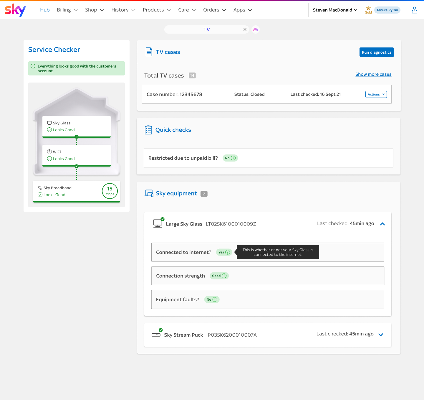Click info icon on Connected to internet Yes
The image size is (424, 400).
(x=228, y=252)
